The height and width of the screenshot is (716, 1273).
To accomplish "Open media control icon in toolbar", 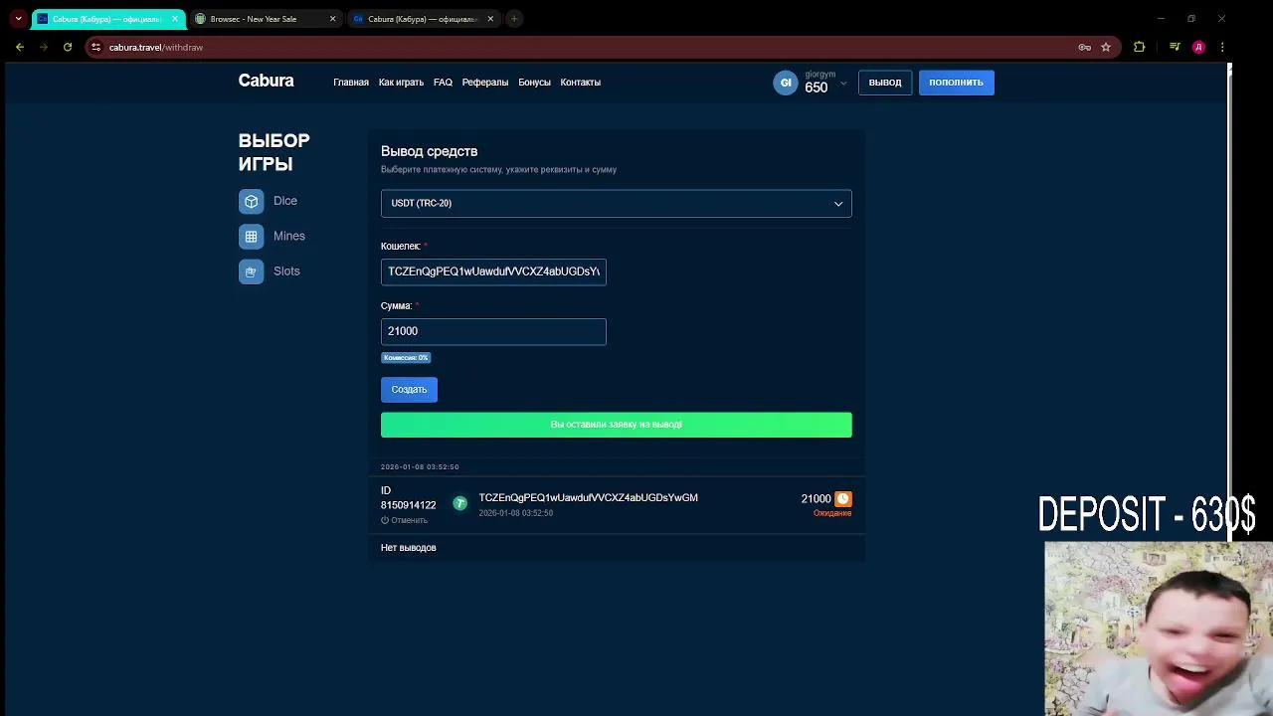I will pos(1175,47).
